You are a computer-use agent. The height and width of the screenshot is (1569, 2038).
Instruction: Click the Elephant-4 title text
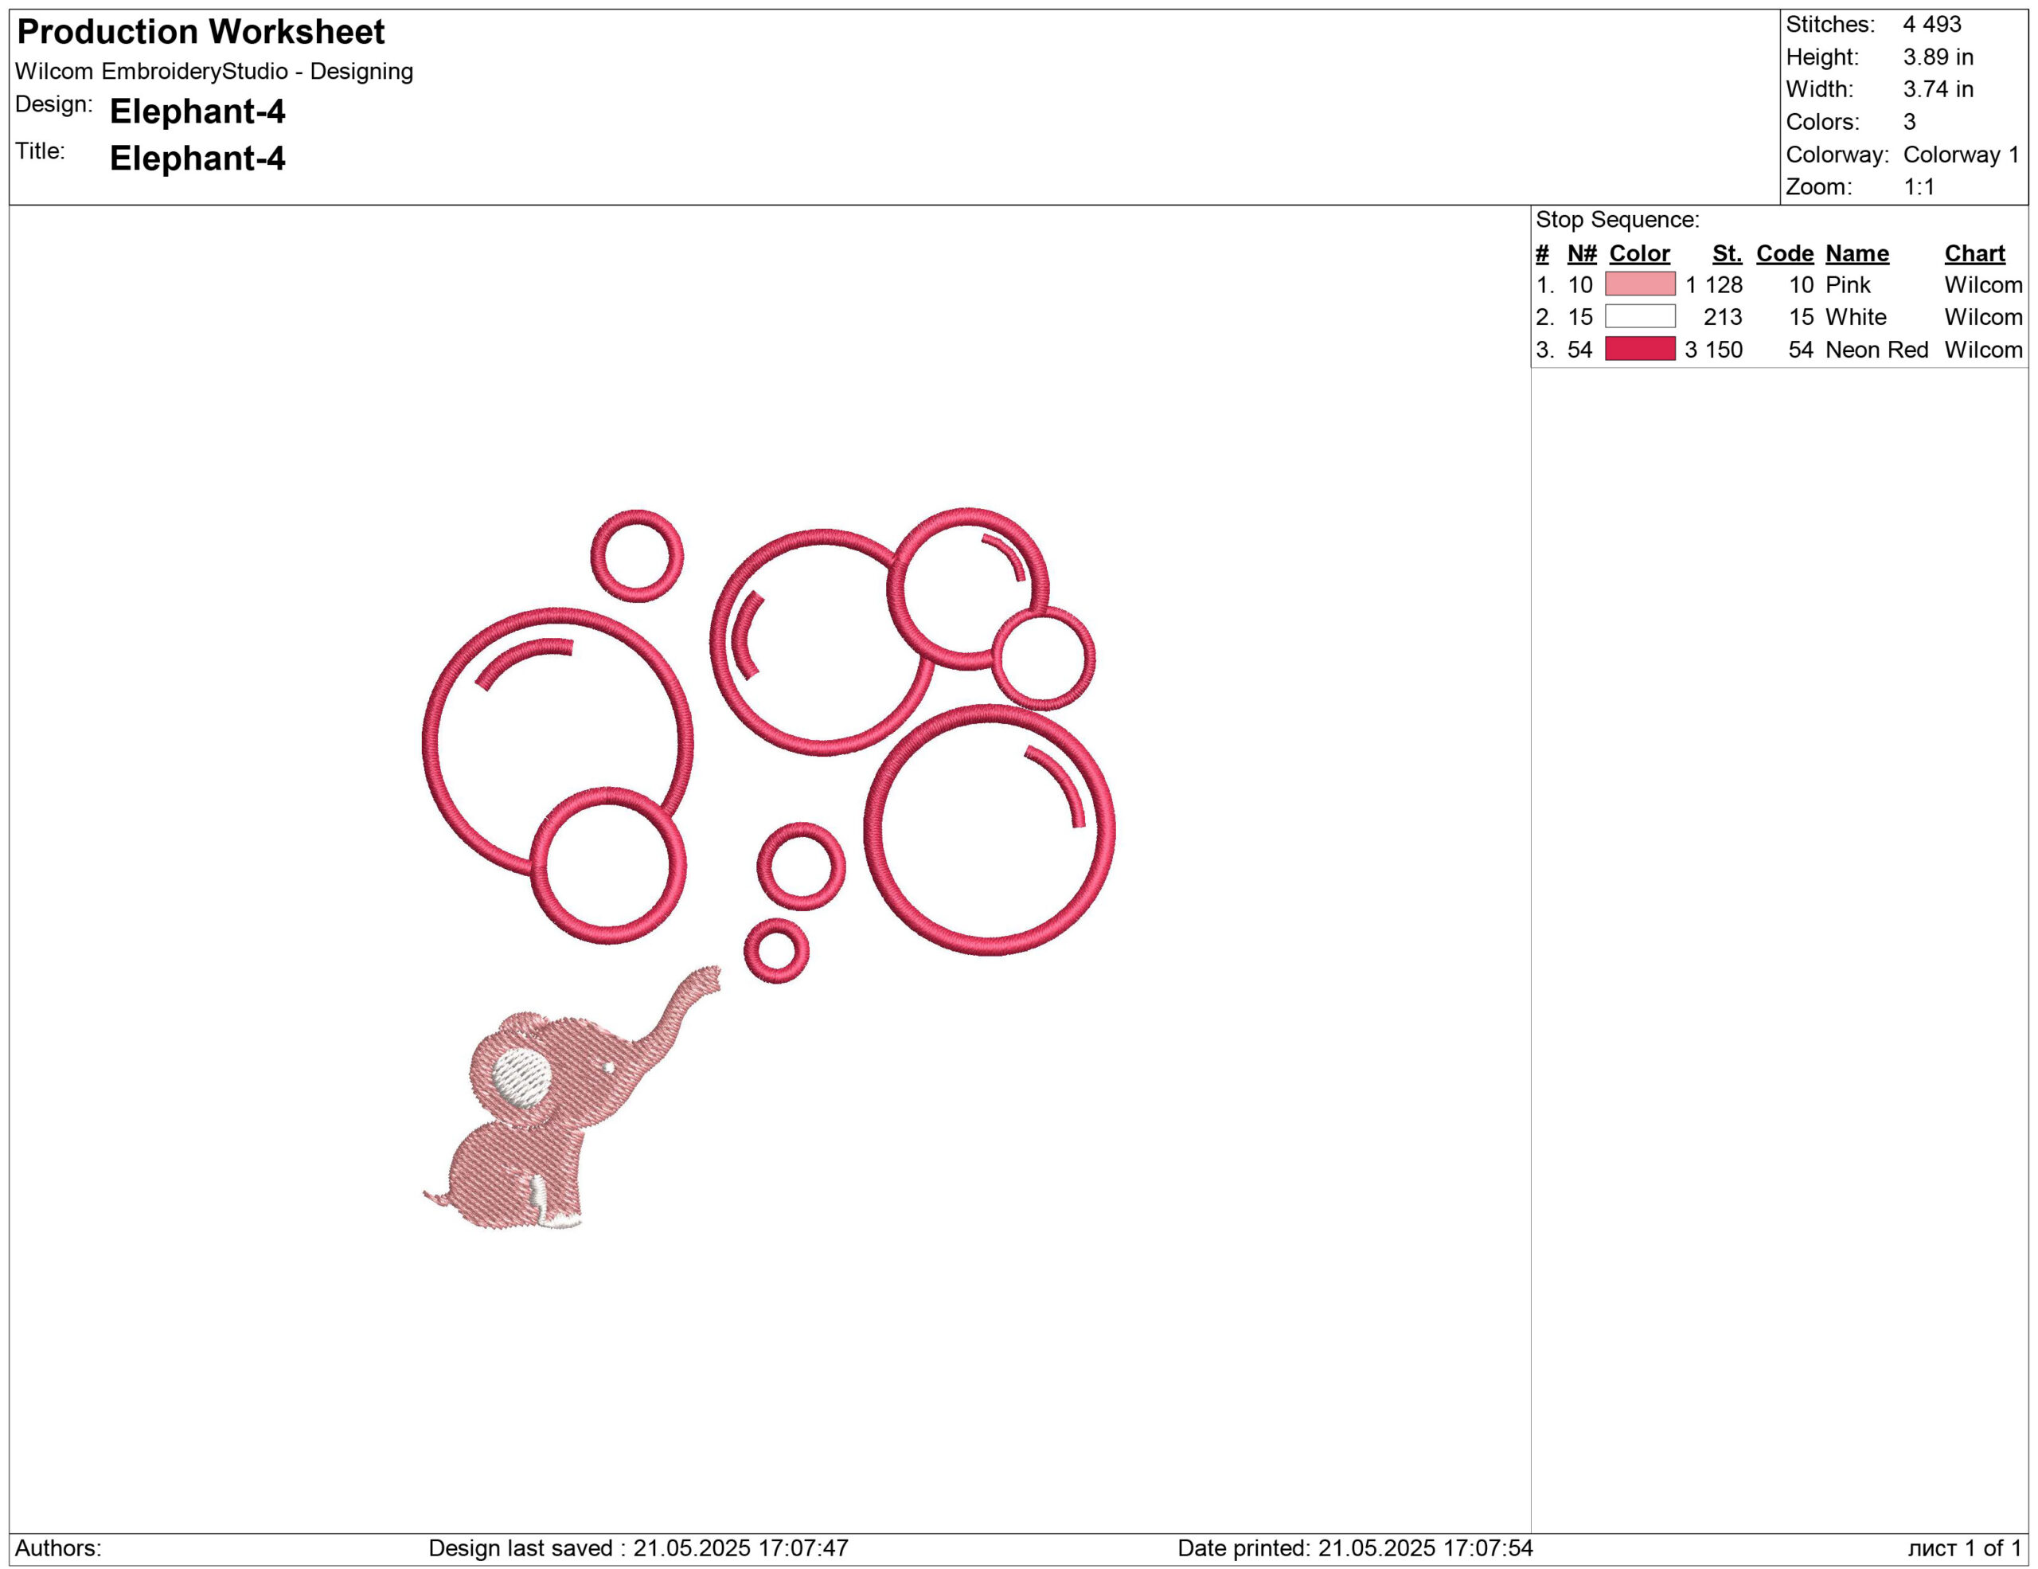(197, 158)
